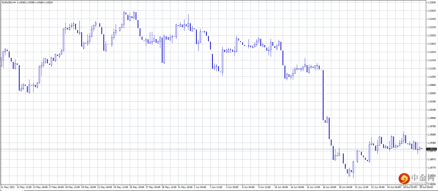This screenshot has height=191, width=438.
Task: Click the 18 May 12:00 time label
Action: click(72, 187)
